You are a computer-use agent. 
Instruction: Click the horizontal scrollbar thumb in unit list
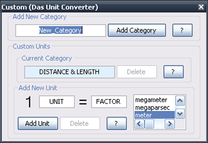coord(149,124)
